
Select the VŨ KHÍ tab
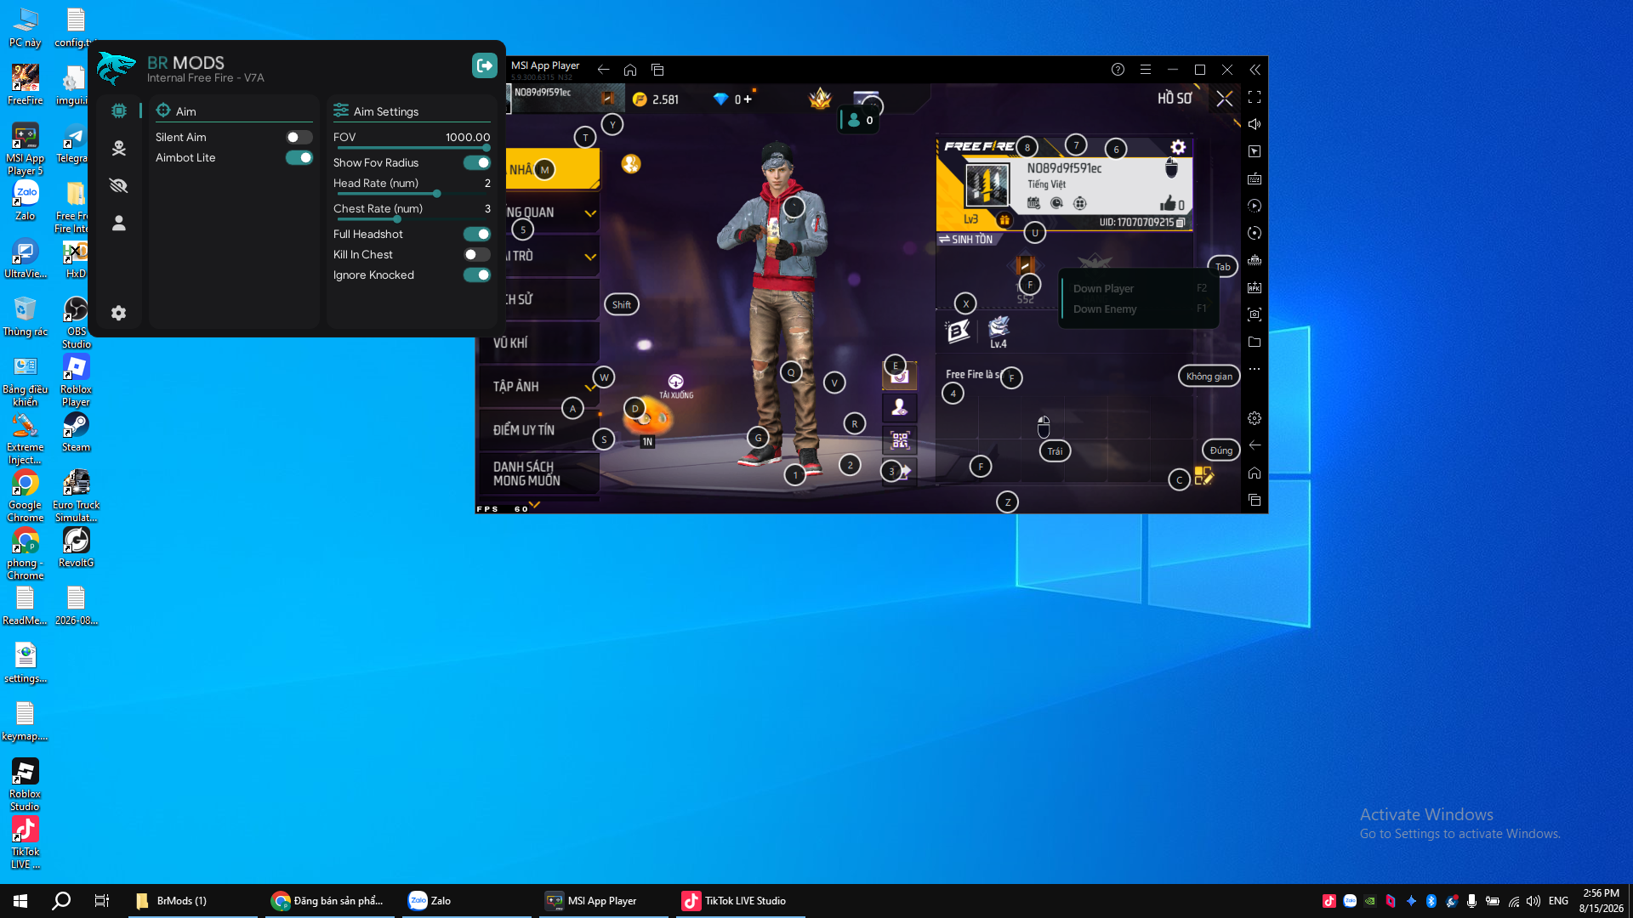(x=539, y=343)
